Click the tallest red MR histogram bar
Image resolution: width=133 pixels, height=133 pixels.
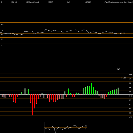coord(32,105)
